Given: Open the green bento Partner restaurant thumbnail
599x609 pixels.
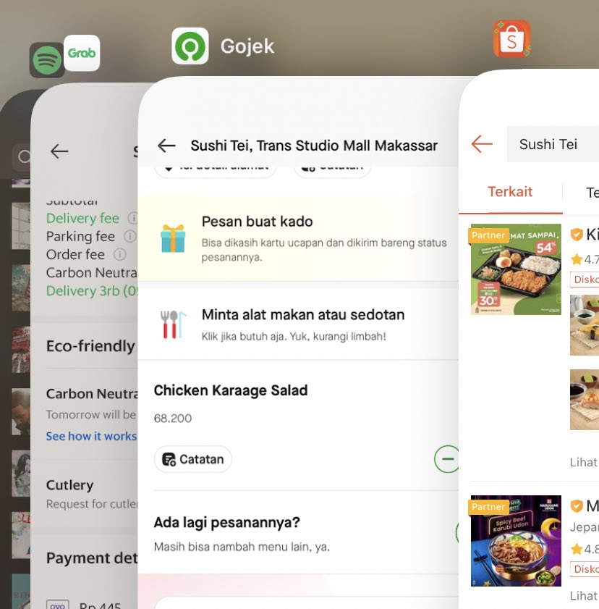Looking at the screenshot, I should 516,269.
